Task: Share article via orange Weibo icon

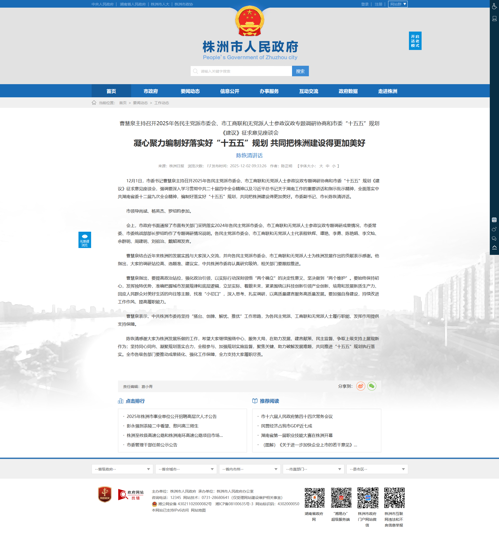Action: pyautogui.click(x=360, y=386)
